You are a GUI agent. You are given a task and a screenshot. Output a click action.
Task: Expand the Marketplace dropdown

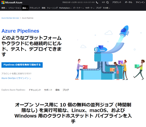click(65, 8)
